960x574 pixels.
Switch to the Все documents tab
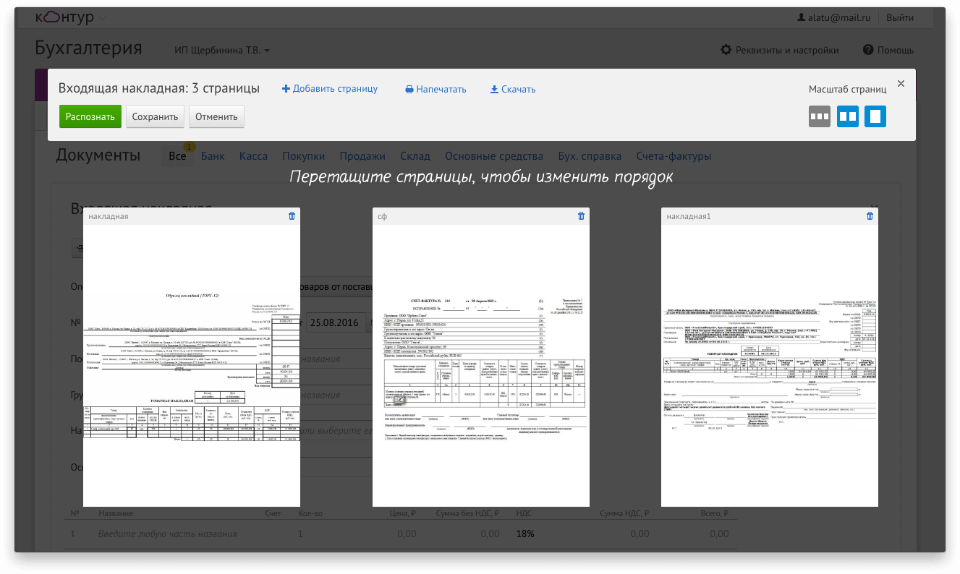[177, 156]
